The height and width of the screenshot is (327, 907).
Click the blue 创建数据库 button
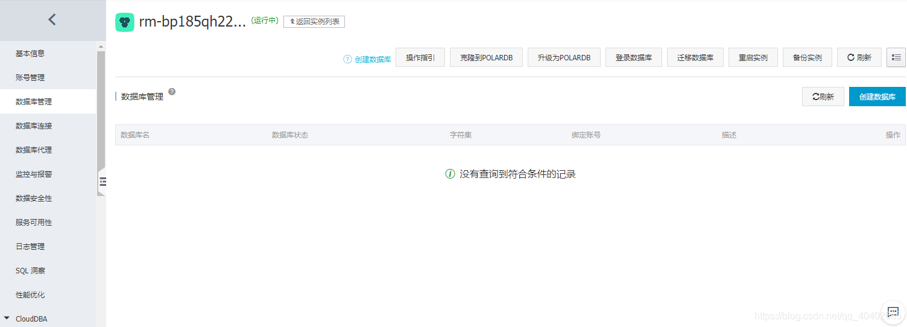tap(877, 97)
